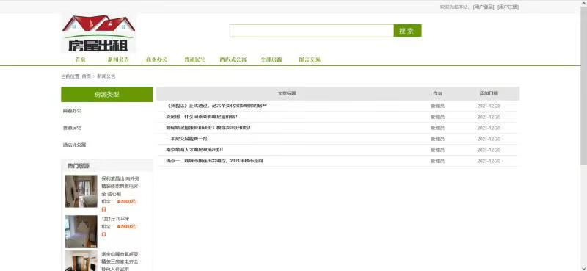587x271 pixels.
Task: Select 商业办公 under 房源类型 sidebar
Action: (72, 111)
